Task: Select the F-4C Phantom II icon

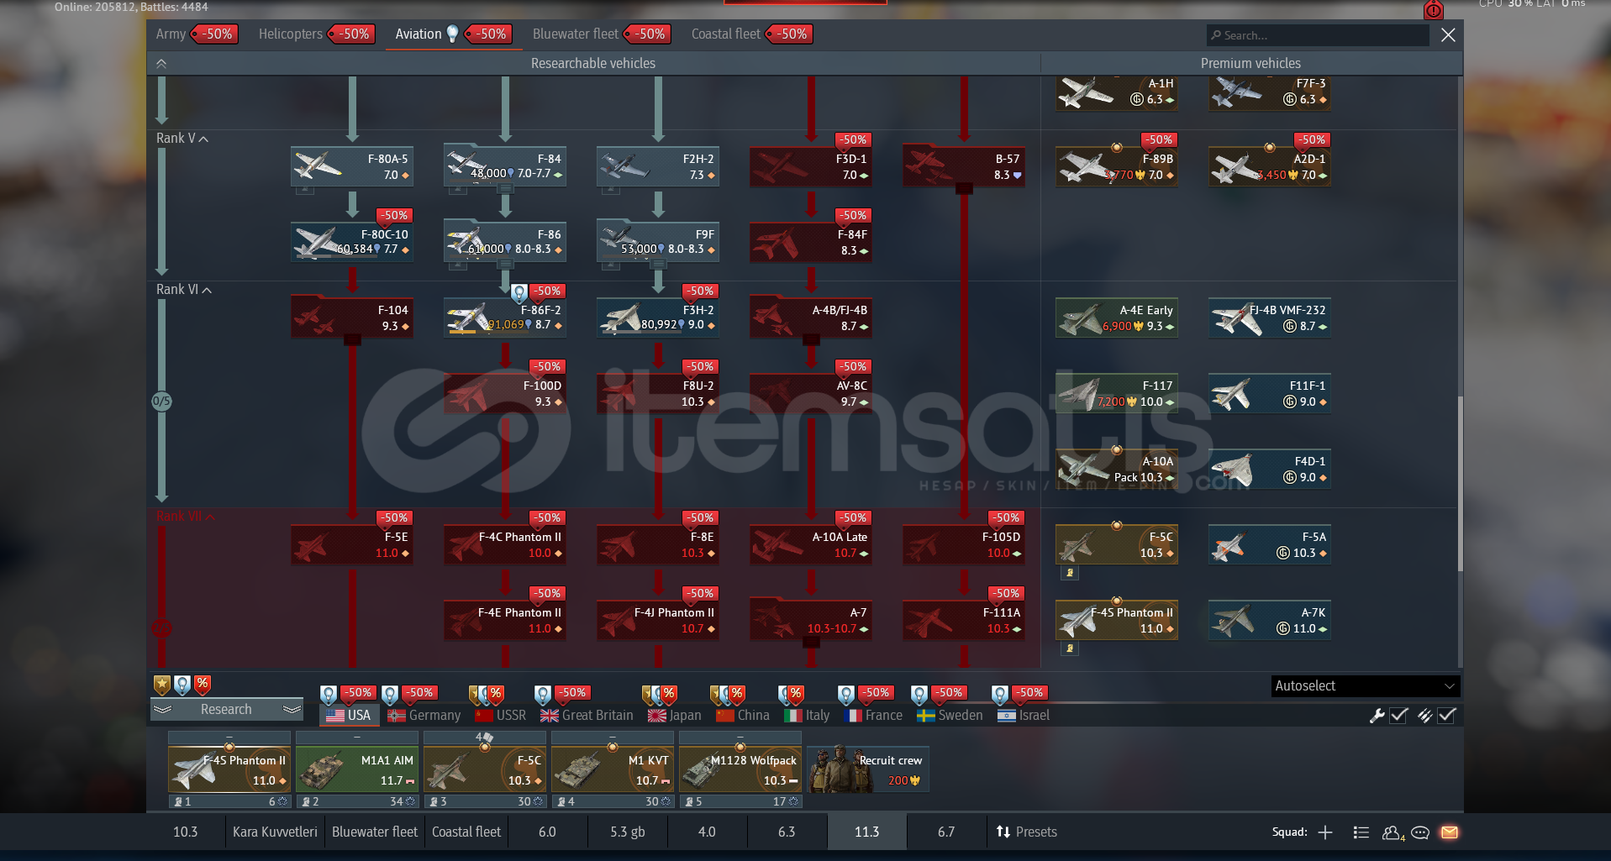Action: 504,544
